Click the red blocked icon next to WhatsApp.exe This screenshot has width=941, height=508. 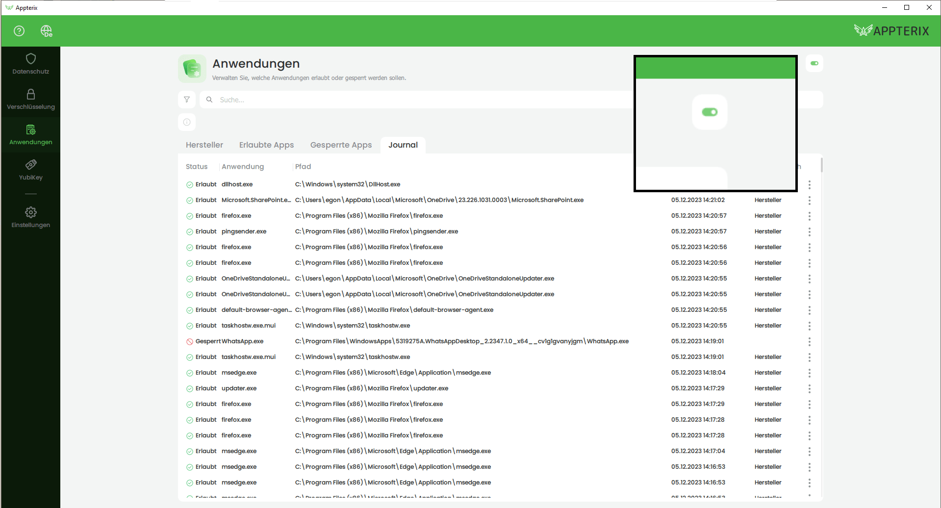189,341
